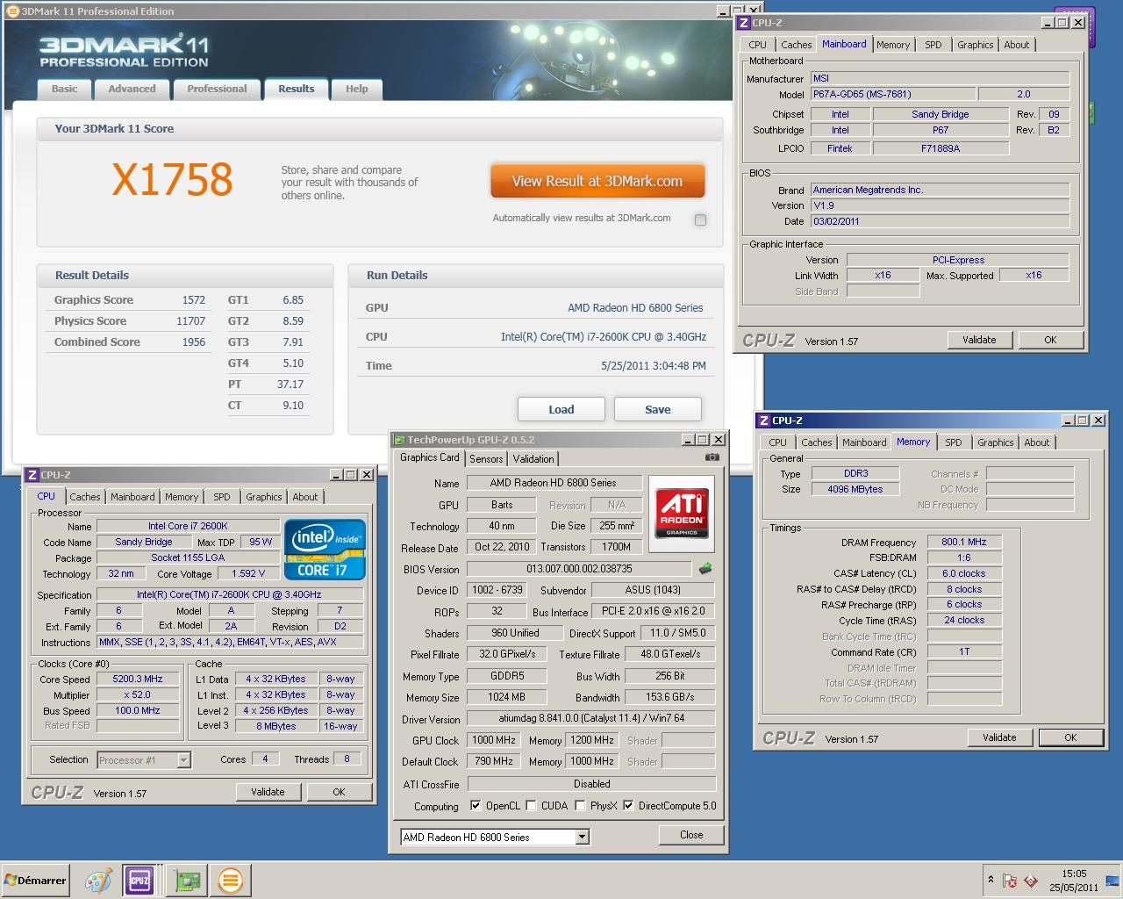The image size is (1123, 899).
Task: Click OK in CPU-Z Mainboard window
Action: click(1050, 340)
